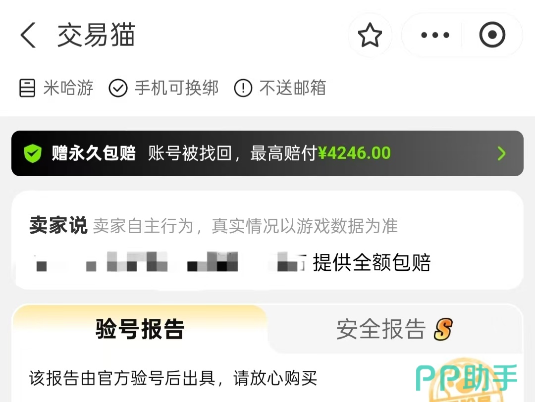Tap the 手机可换绑 label
This screenshot has height=402, width=535.
click(x=176, y=88)
